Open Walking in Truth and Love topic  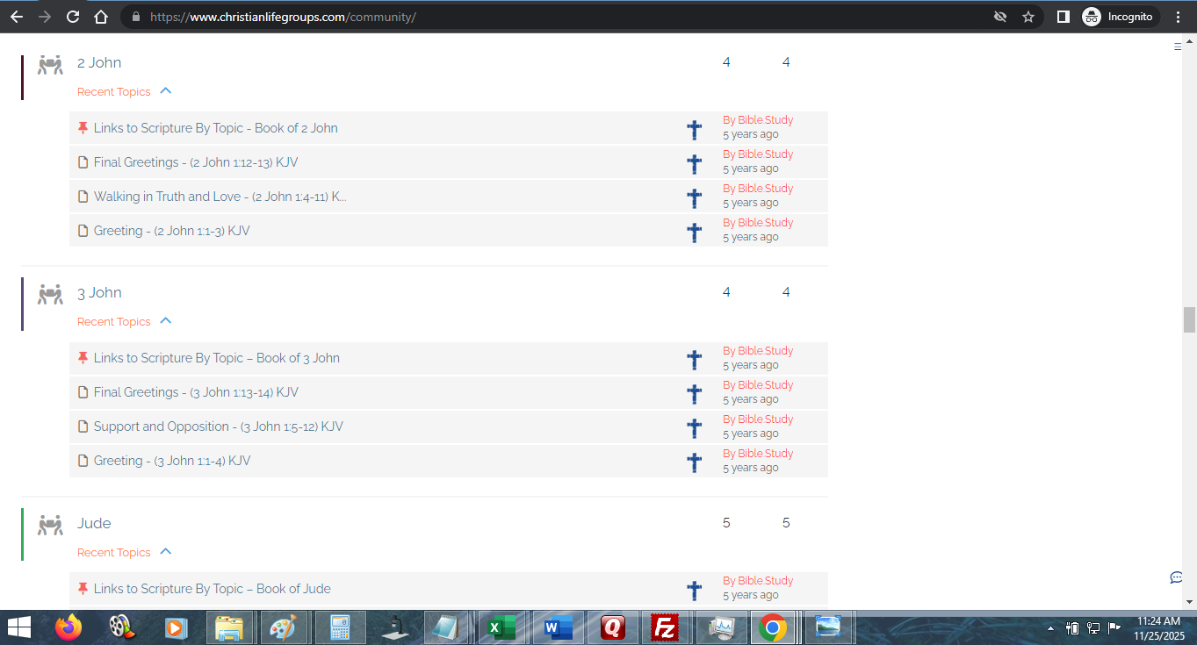[x=220, y=197]
